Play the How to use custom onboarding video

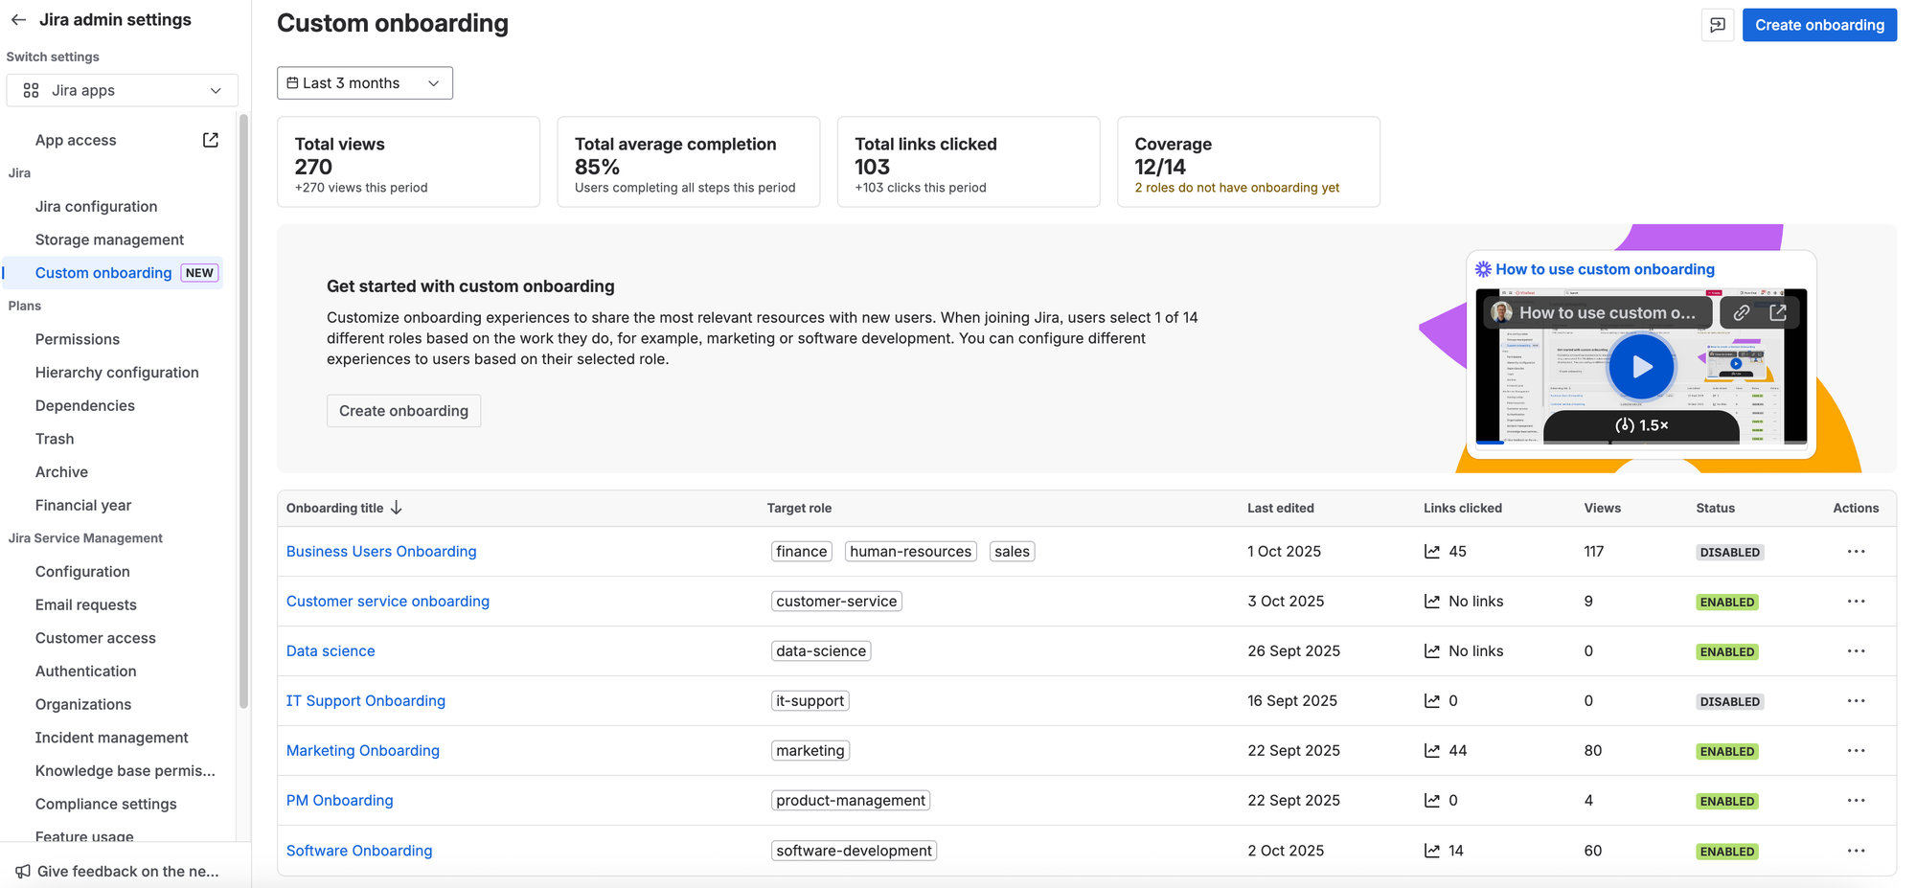click(x=1641, y=366)
